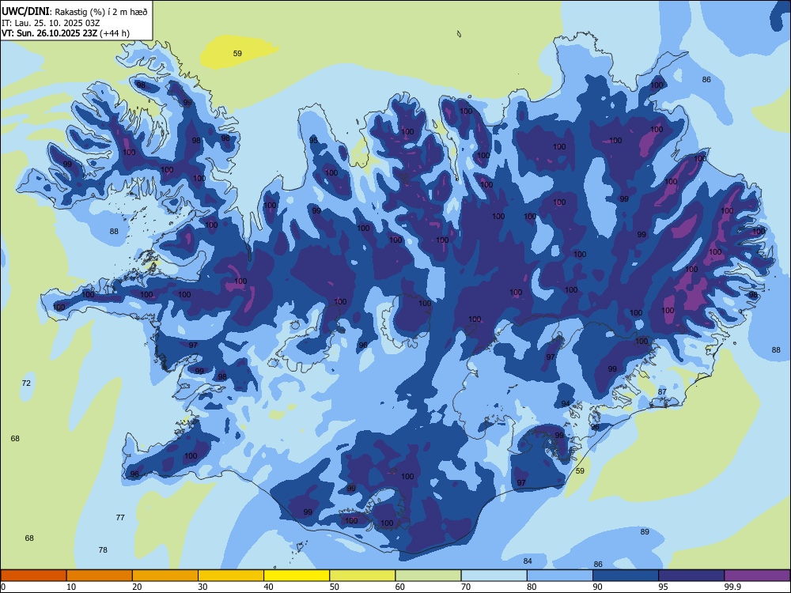Click the 10–20 orange legend swatch
This screenshot has height=593, width=791.
(100, 576)
